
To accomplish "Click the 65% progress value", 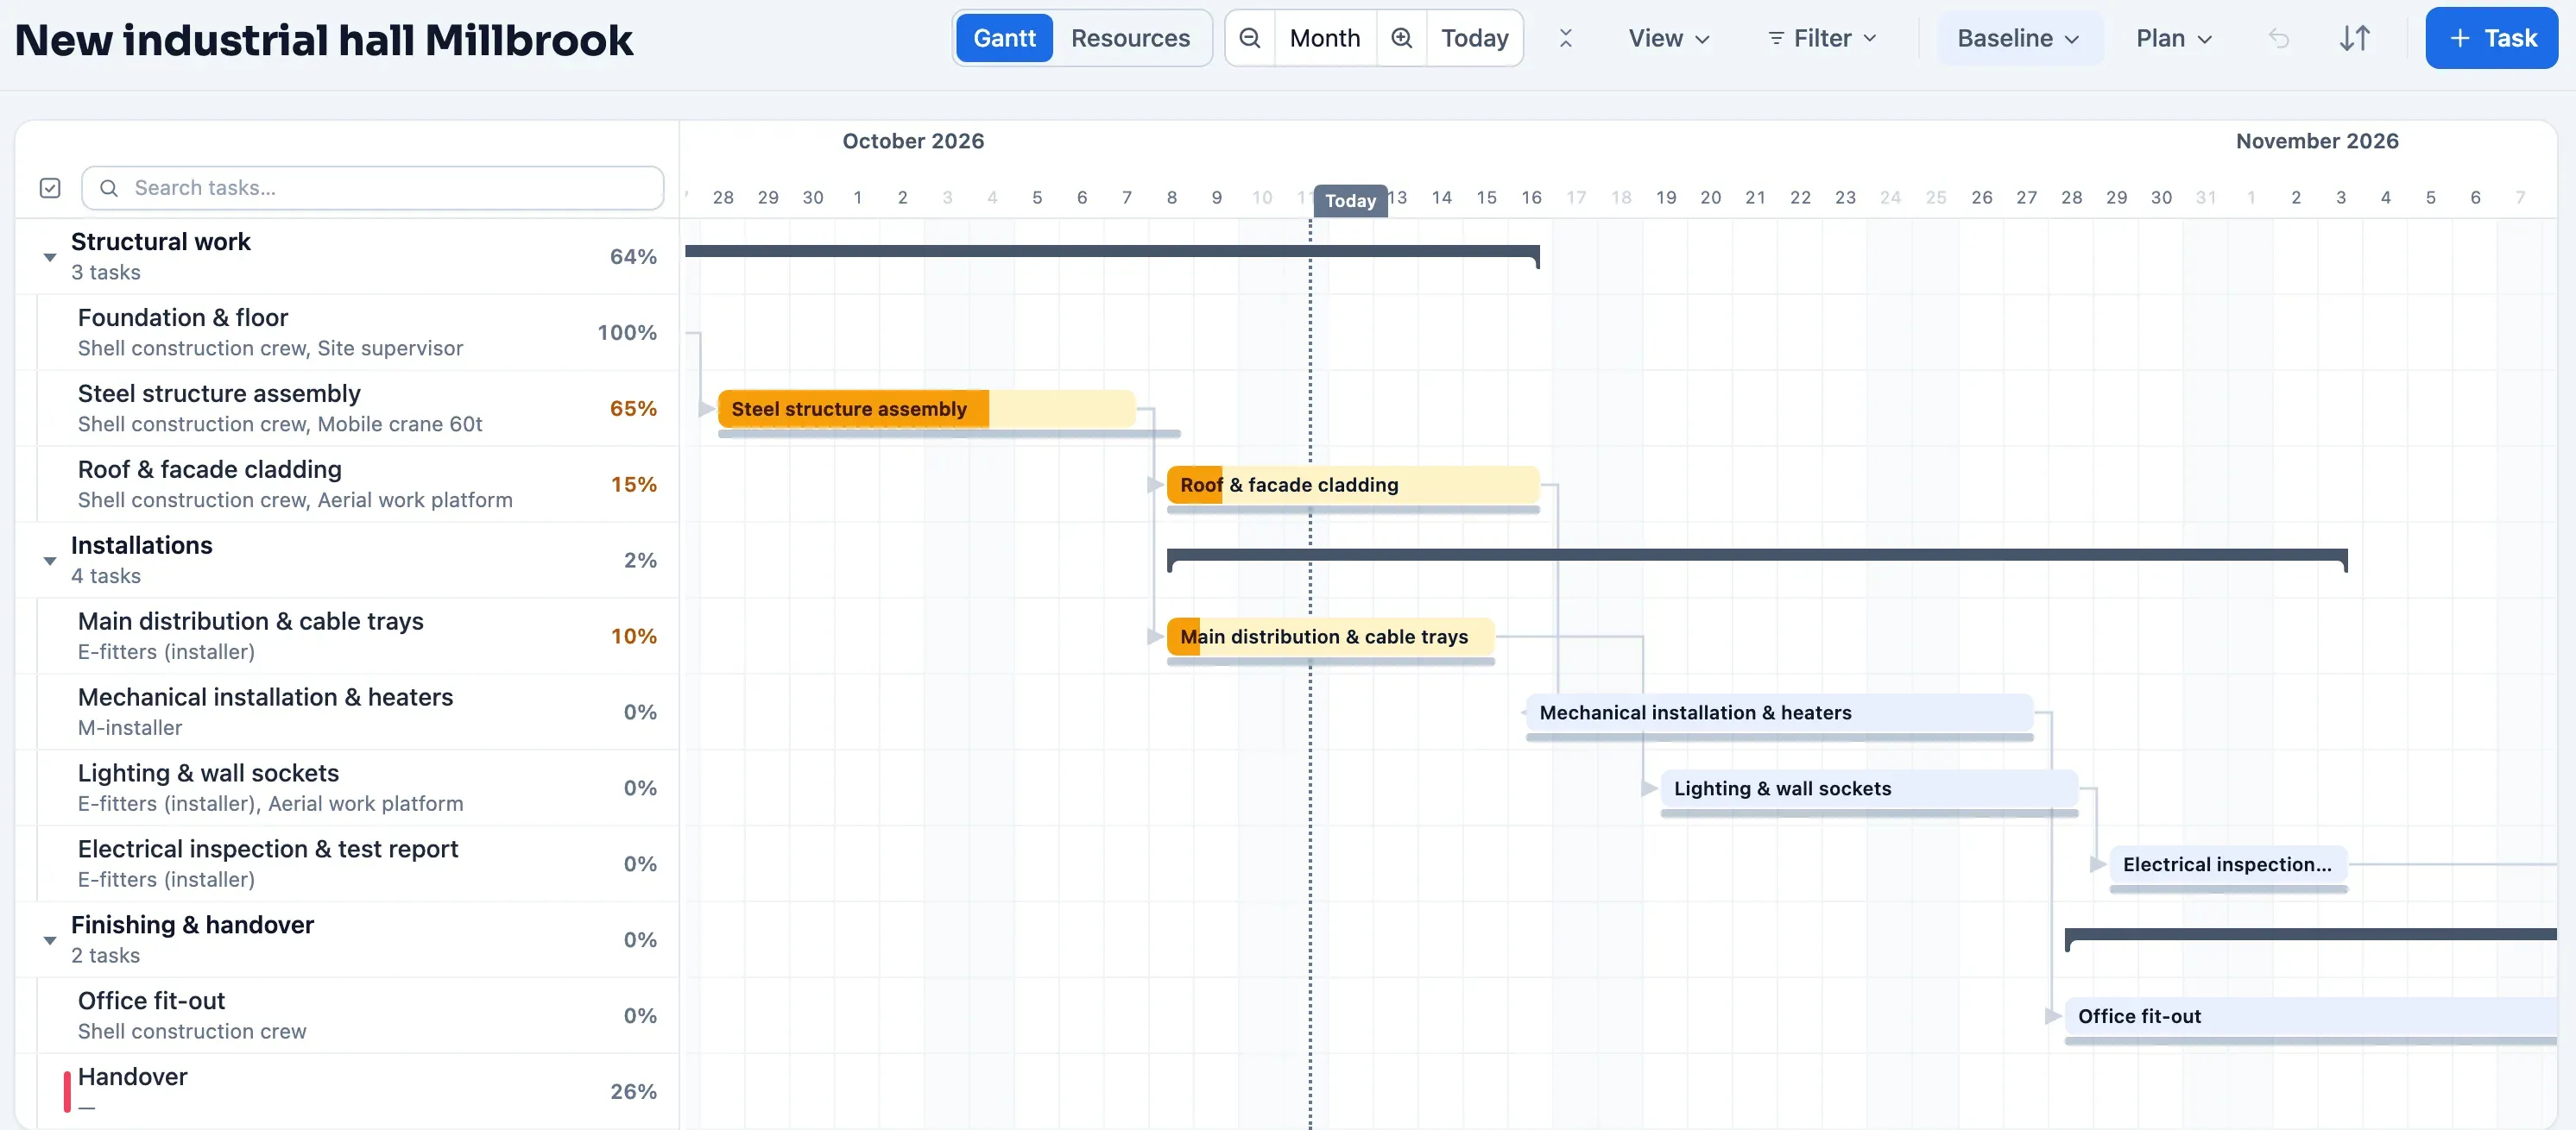I will point(633,409).
